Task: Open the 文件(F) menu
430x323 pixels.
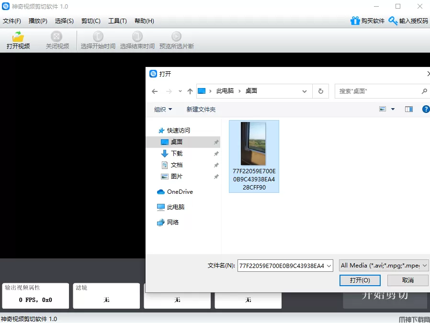Action: pos(12,21)
